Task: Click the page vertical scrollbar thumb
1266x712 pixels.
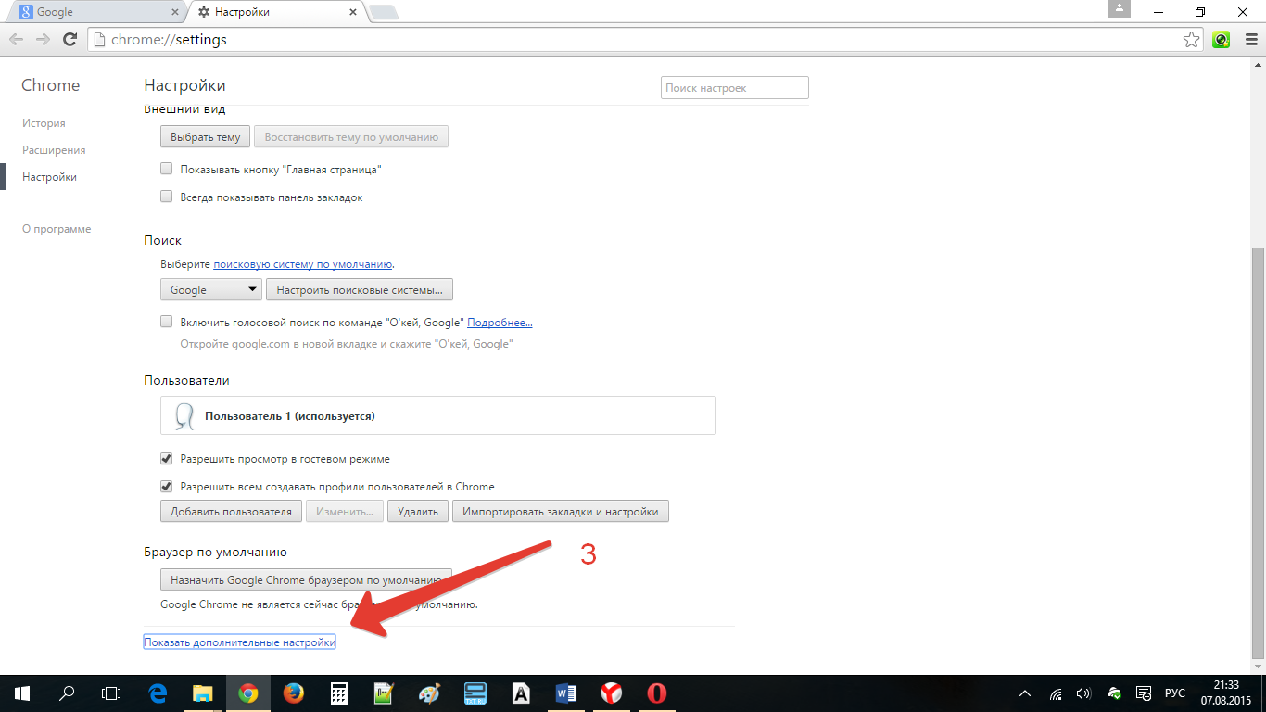Action: (1258, 454)
